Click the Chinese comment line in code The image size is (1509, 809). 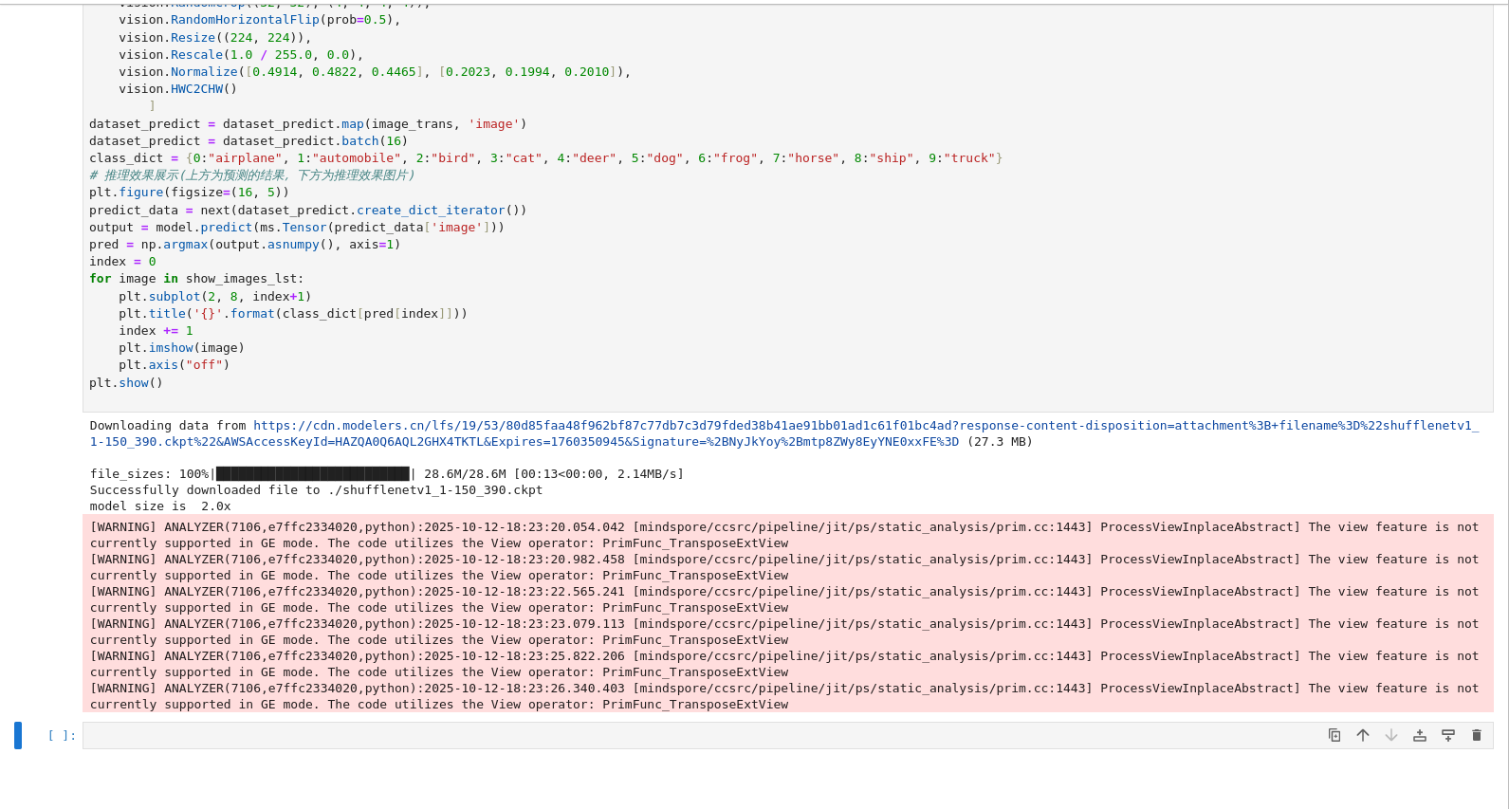[251, 175]
